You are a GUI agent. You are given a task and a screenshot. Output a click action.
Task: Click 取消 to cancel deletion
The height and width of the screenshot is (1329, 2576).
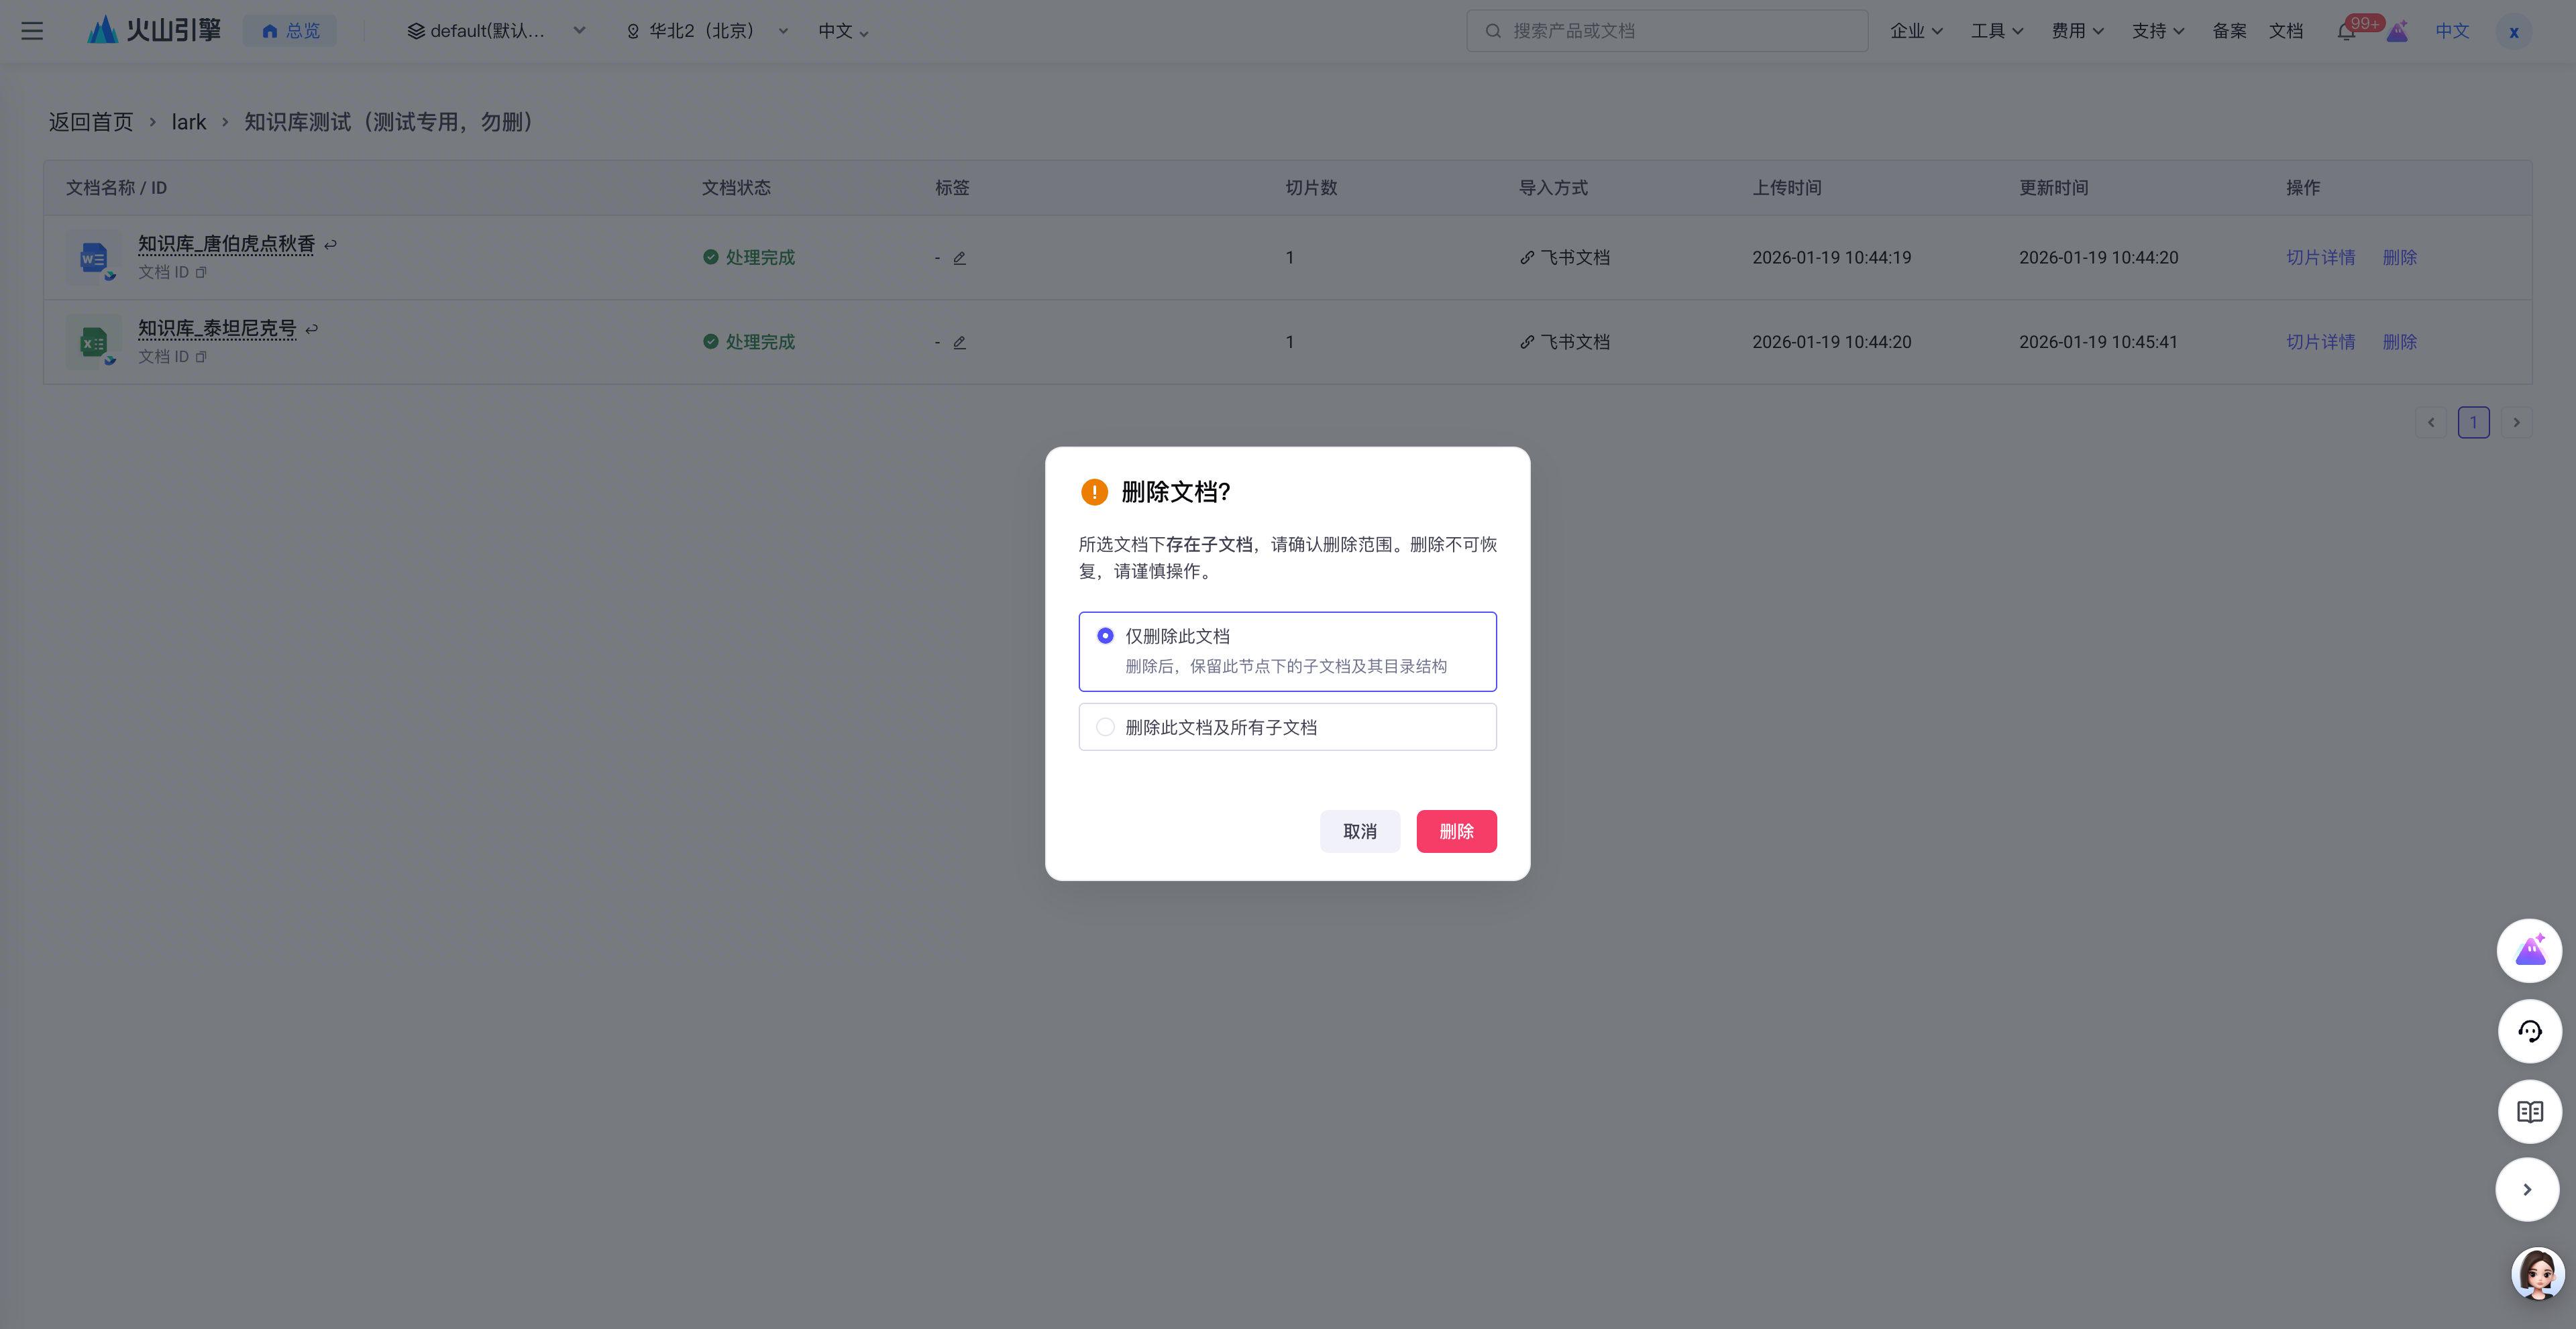tap(1359, 831)
